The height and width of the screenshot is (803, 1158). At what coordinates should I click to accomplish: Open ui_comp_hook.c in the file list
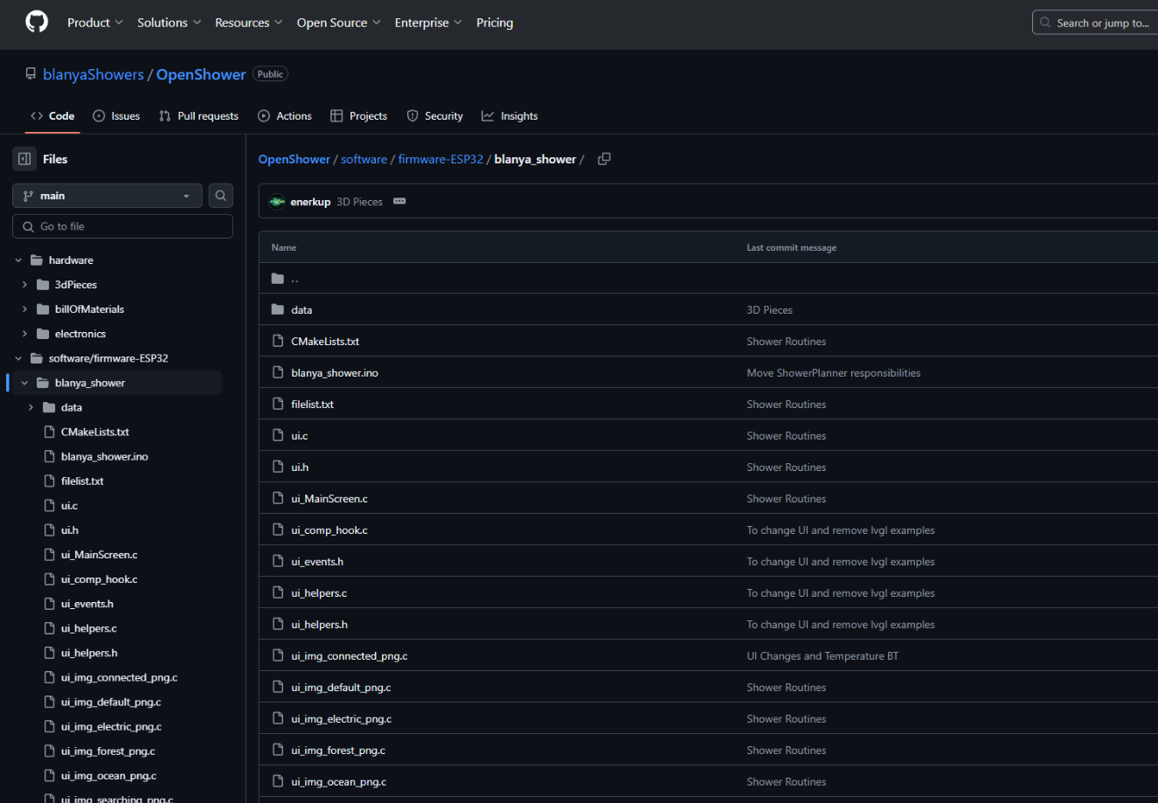(x=329, y=530)
